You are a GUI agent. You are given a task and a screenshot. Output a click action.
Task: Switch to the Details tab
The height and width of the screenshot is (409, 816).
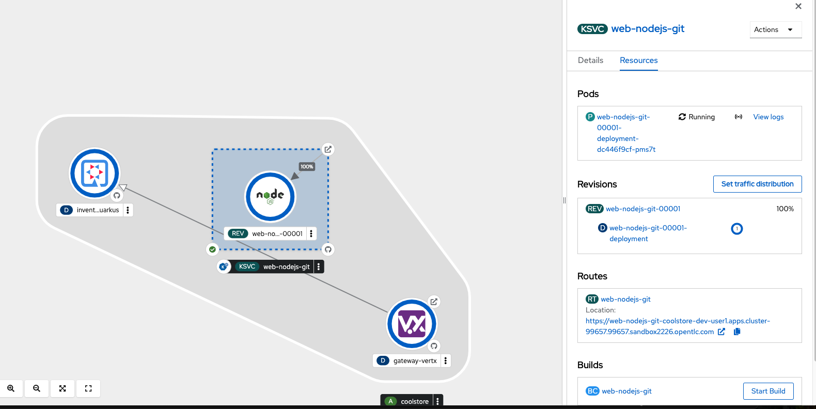[590, 60]
